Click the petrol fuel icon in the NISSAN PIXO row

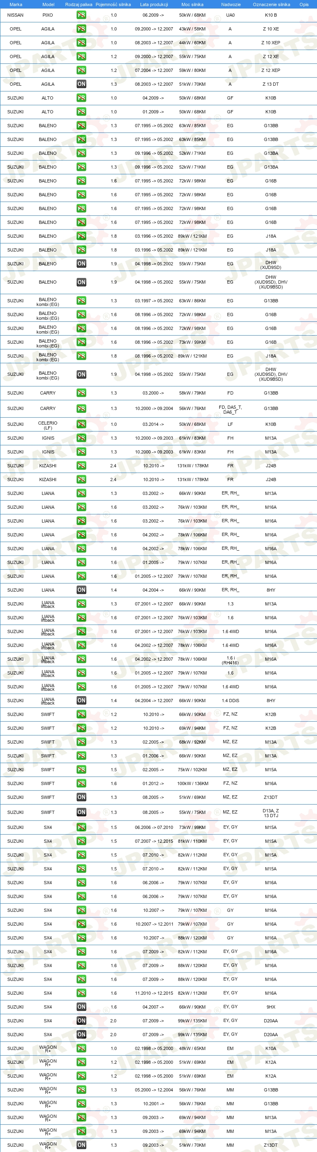[x=81, y=15]
